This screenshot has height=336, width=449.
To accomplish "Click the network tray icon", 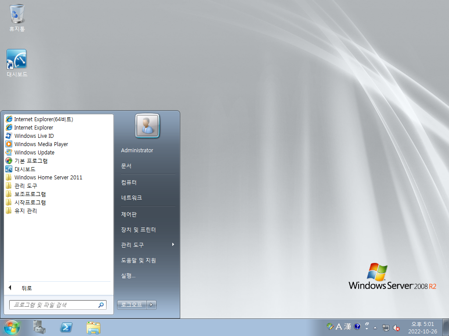I will click(x=386, y=328).
